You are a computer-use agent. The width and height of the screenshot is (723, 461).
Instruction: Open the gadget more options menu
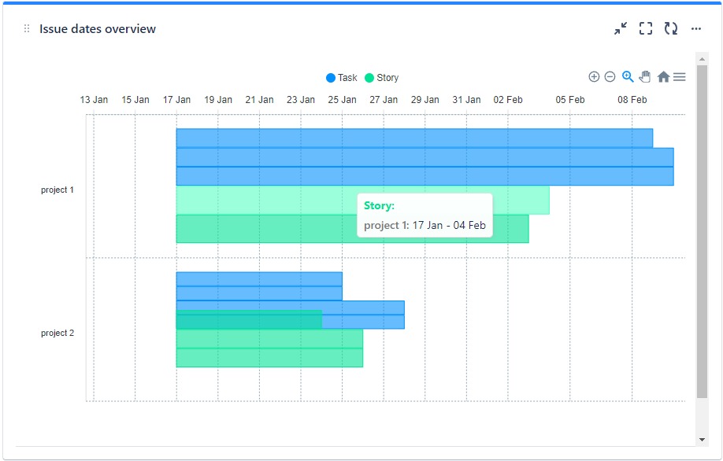point(695,28)
